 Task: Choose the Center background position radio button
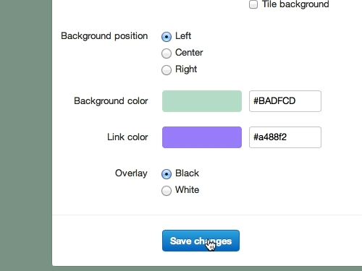click(x=167, y=53)
